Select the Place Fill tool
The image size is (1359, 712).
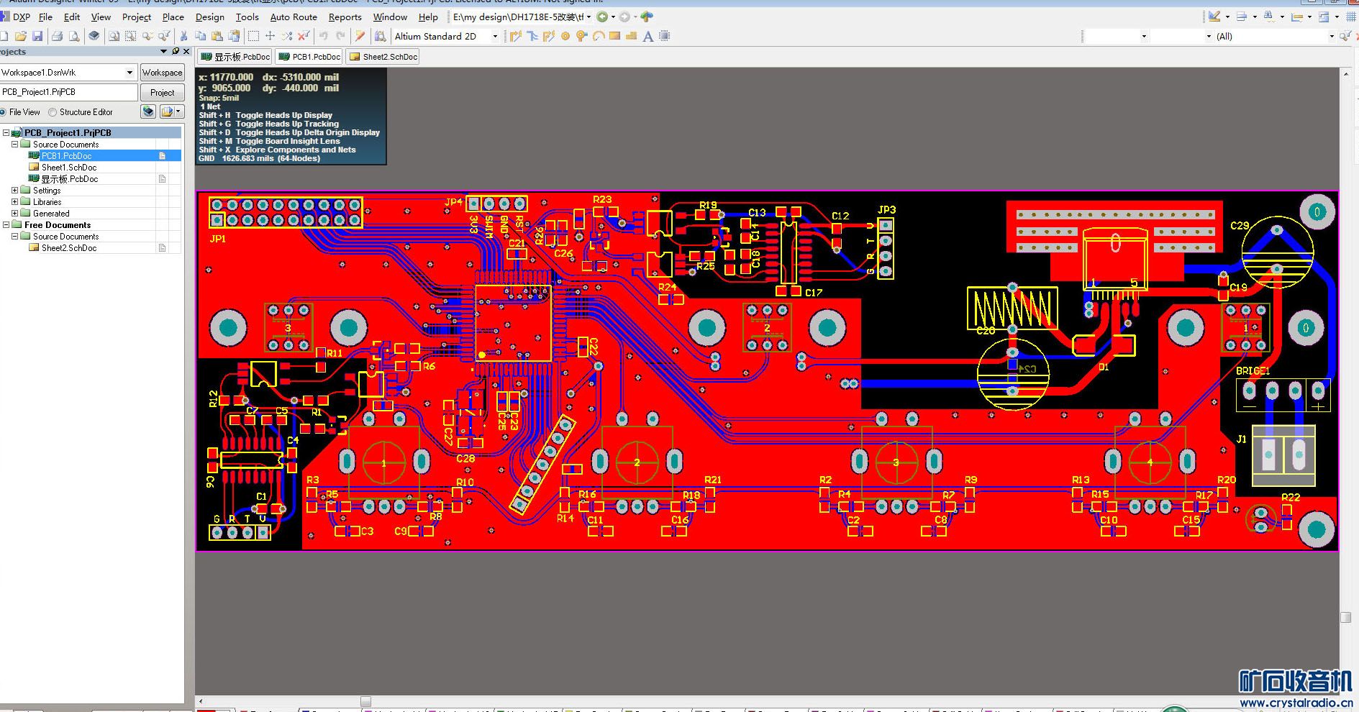[x=615, y=36]
